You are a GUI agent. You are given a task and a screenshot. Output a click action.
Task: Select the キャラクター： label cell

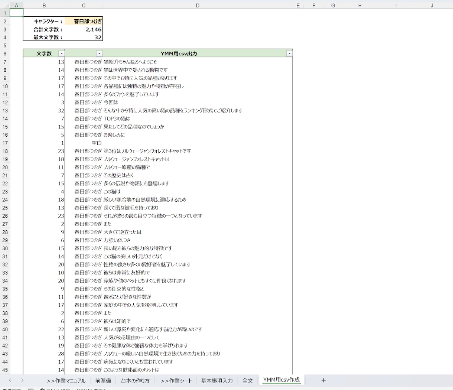pos(44,22)
